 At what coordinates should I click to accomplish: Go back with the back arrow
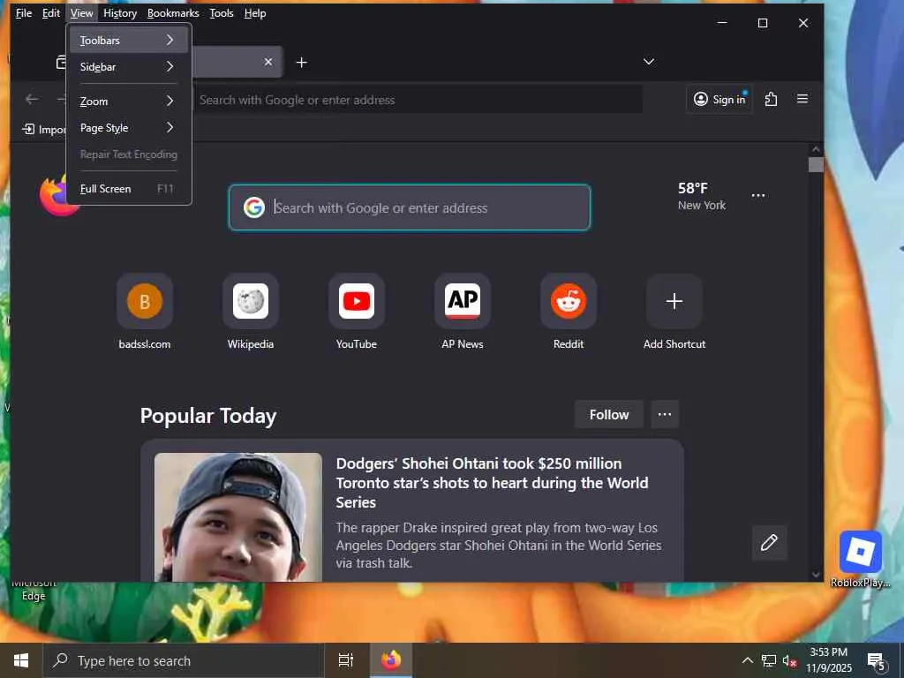(32, 99)
